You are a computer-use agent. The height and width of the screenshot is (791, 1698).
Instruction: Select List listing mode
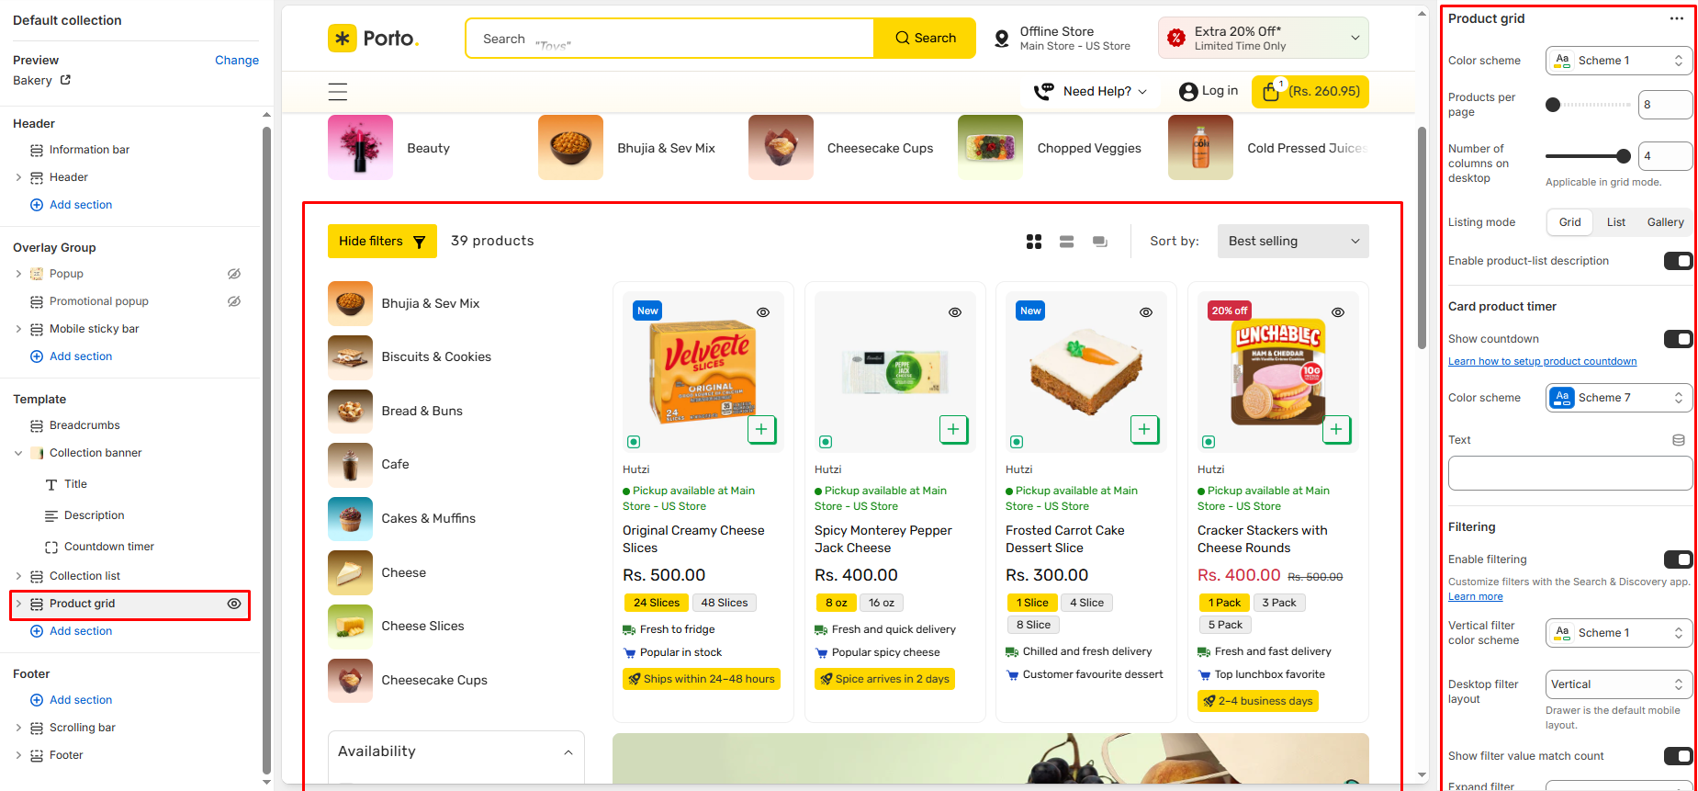click(x=1615, y=222)
